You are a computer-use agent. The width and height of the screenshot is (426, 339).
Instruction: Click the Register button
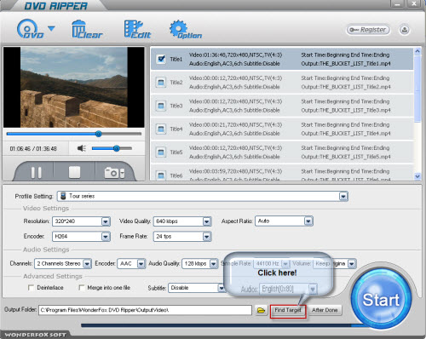point(368,30)
